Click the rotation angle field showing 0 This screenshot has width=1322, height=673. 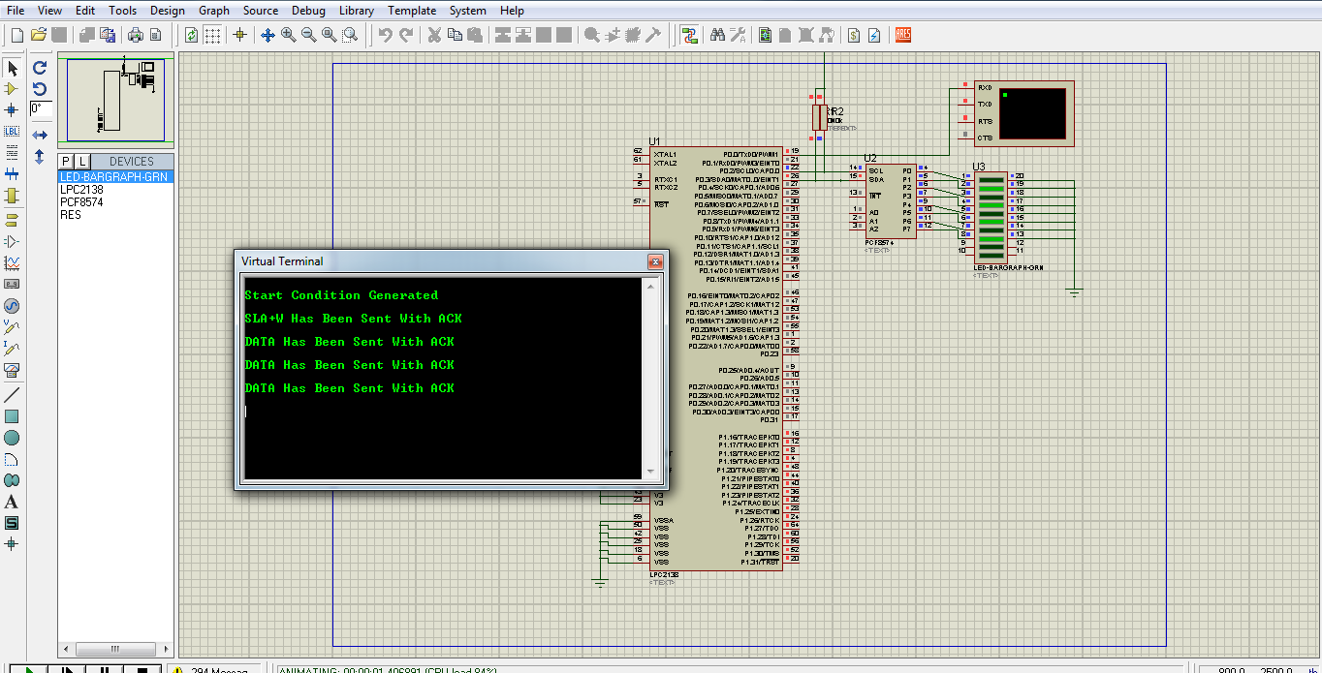point(40,108)
